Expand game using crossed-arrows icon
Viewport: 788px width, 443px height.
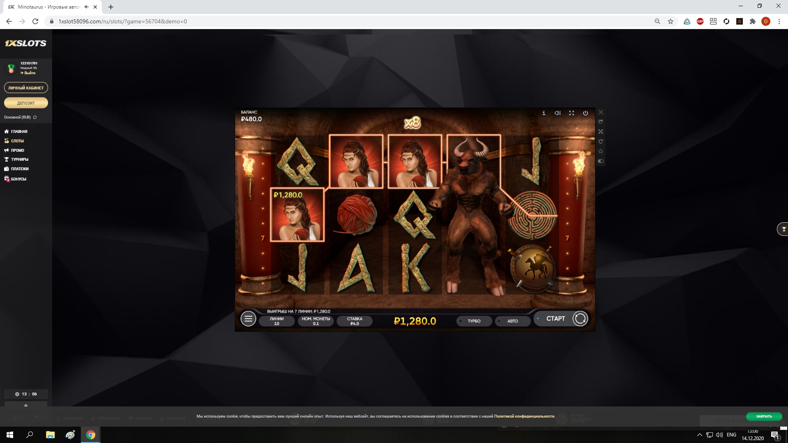pos(601,132)
